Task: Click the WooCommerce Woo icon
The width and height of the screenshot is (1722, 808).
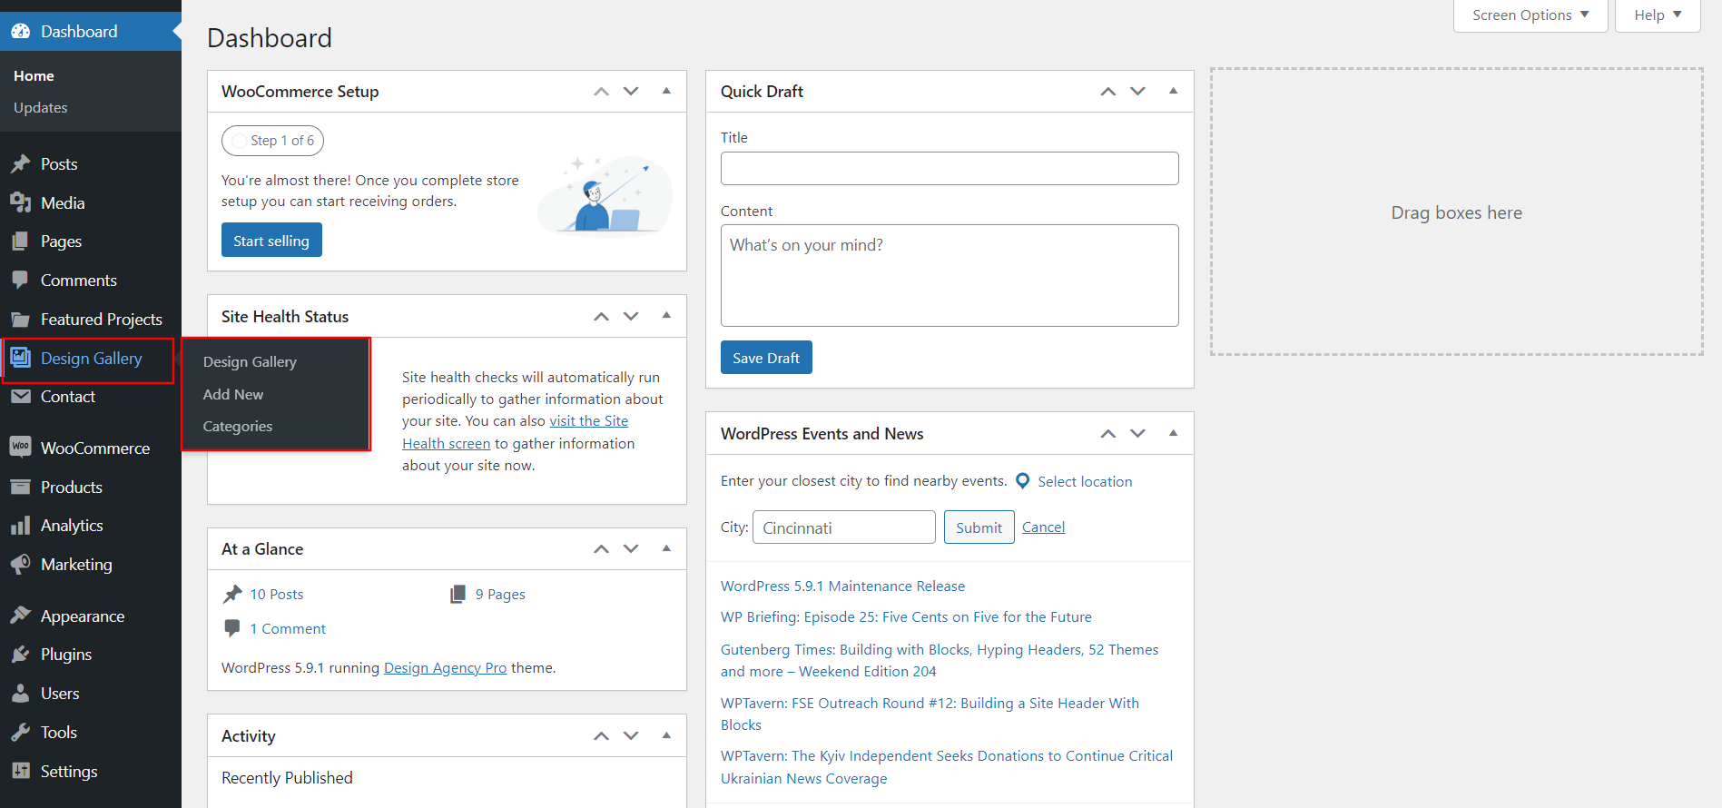Action: (x=20, y=448)
